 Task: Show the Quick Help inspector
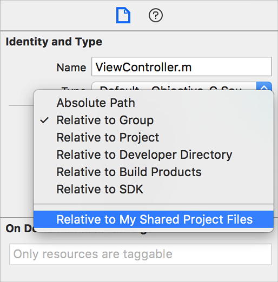click(156, 15)
